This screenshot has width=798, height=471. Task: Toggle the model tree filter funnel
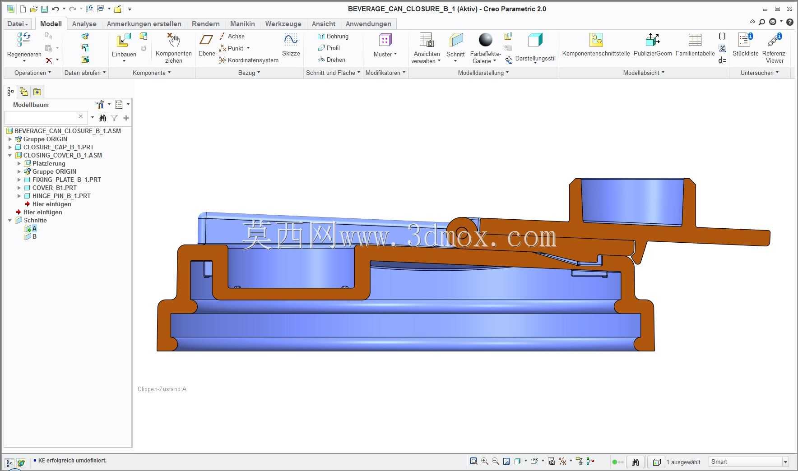coord(115,118)
